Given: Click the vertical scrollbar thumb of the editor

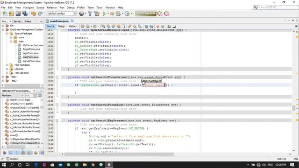Looking at the screenshot, I should pyautogui.click(x=294, y=108).
